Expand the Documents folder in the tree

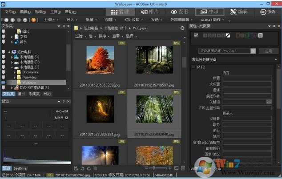(15, 72)
